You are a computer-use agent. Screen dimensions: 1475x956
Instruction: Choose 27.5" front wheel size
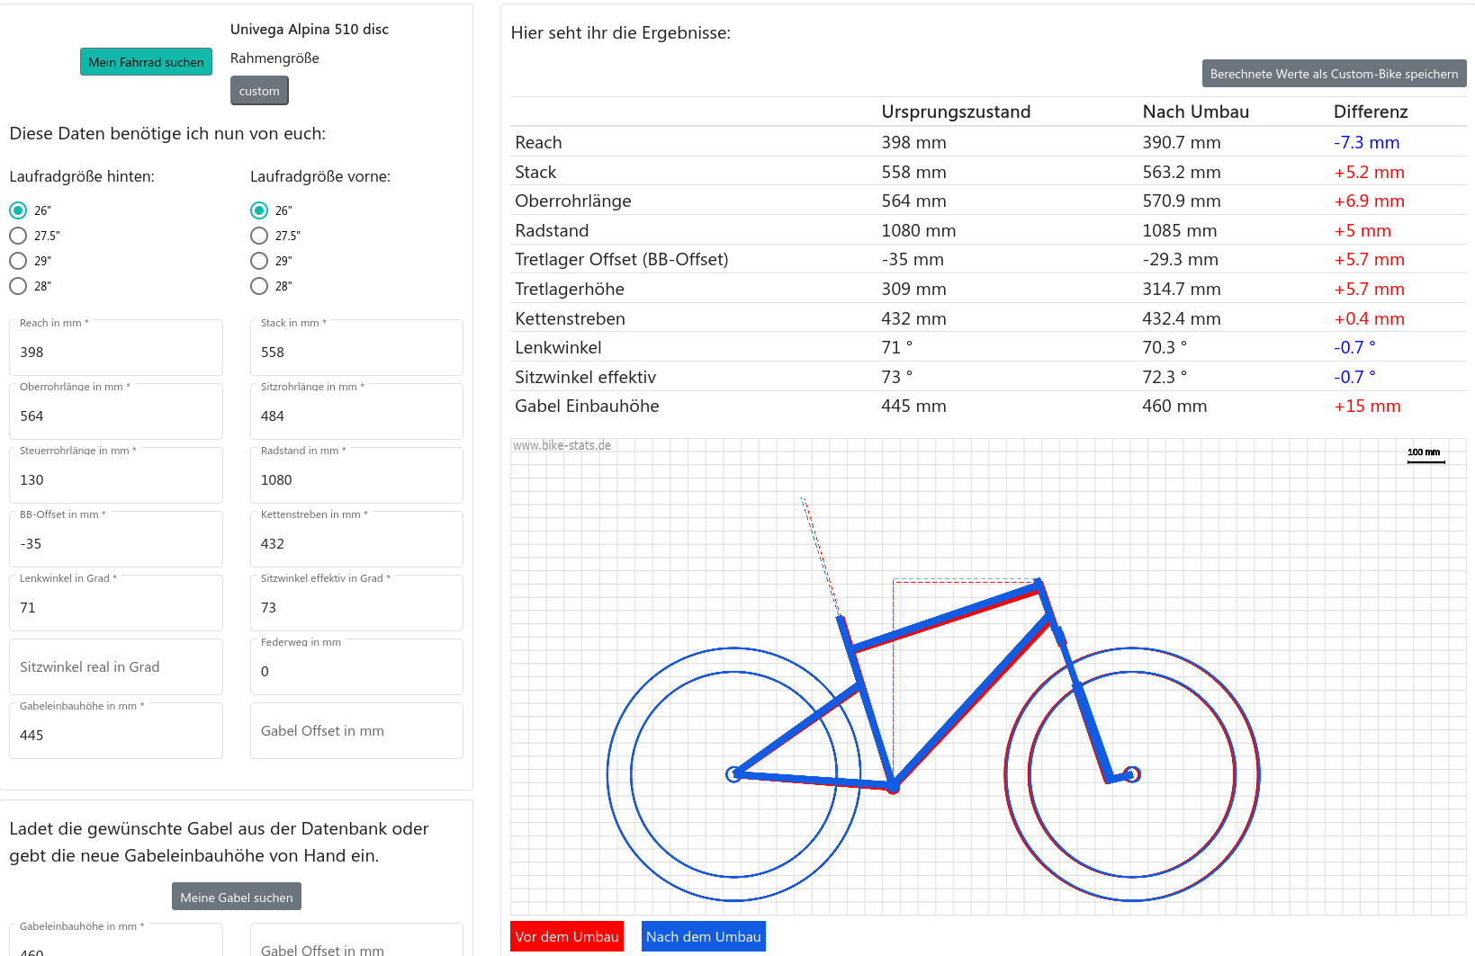tap(259, 236)
